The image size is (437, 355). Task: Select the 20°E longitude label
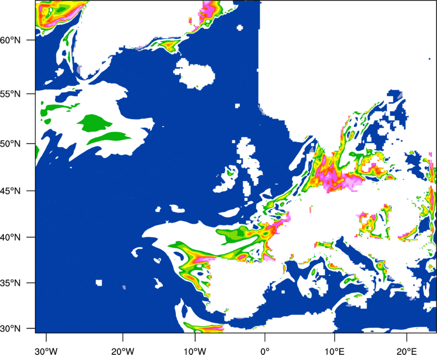(x=406, y=351)
